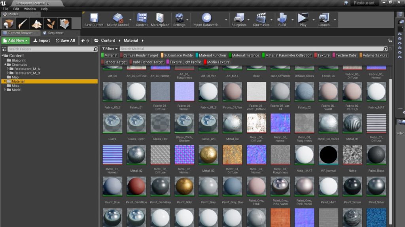Image resolution: width=405 pixels, height=227 pixels.
Task: Open the Blueprints toolbar icon
Action: pos(239,19)
